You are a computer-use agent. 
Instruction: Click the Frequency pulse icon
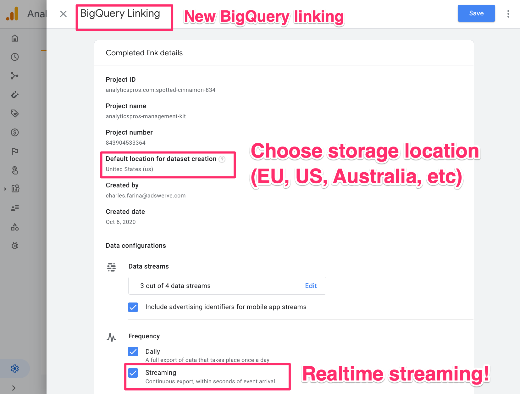coord(111,337)
